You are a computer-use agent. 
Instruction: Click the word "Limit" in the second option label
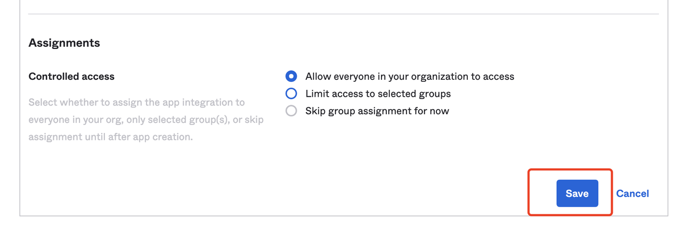315,94
